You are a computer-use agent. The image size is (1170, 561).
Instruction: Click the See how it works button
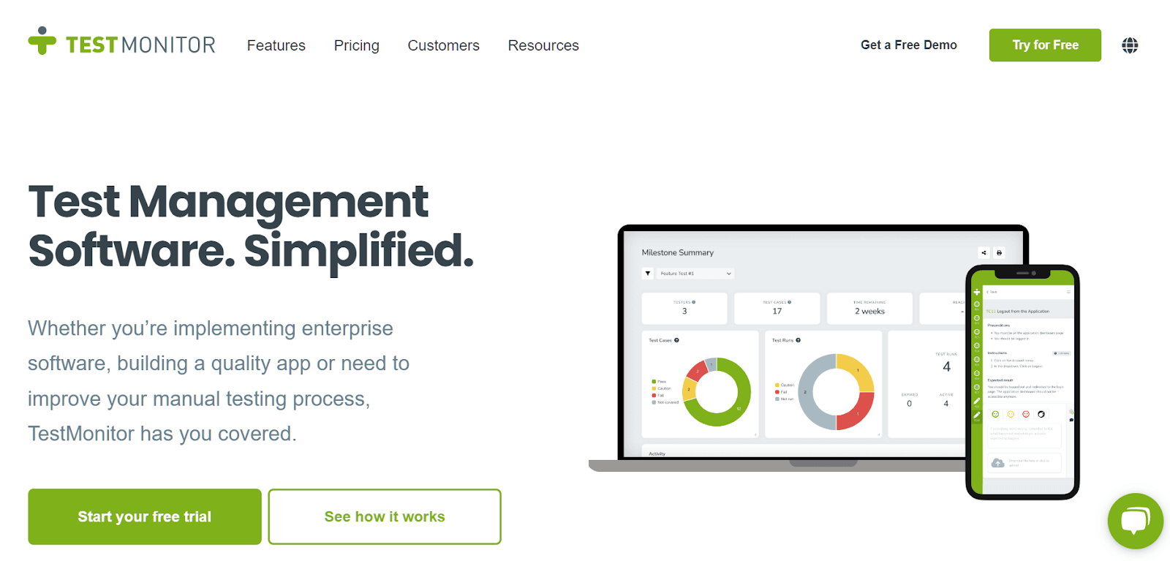click(385, 516)
